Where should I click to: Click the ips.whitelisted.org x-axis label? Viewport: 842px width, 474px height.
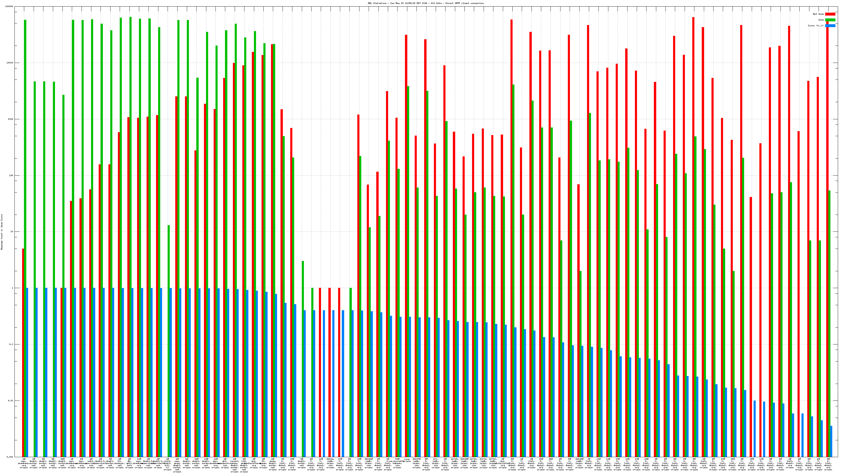502,463
